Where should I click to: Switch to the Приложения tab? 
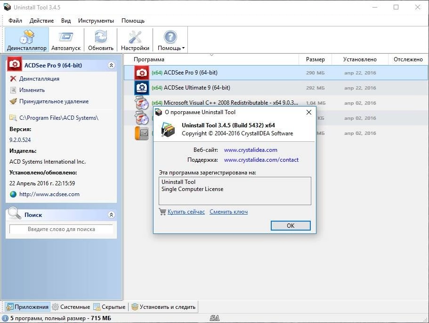click(28, 307)
